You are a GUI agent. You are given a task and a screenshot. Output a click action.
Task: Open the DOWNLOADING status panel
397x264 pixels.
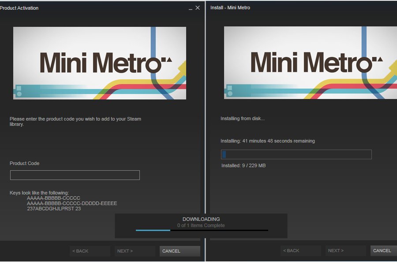(201, 219)
